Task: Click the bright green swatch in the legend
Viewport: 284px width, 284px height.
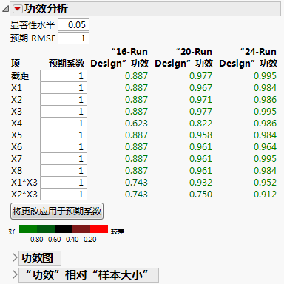Action: coord(28,229)
